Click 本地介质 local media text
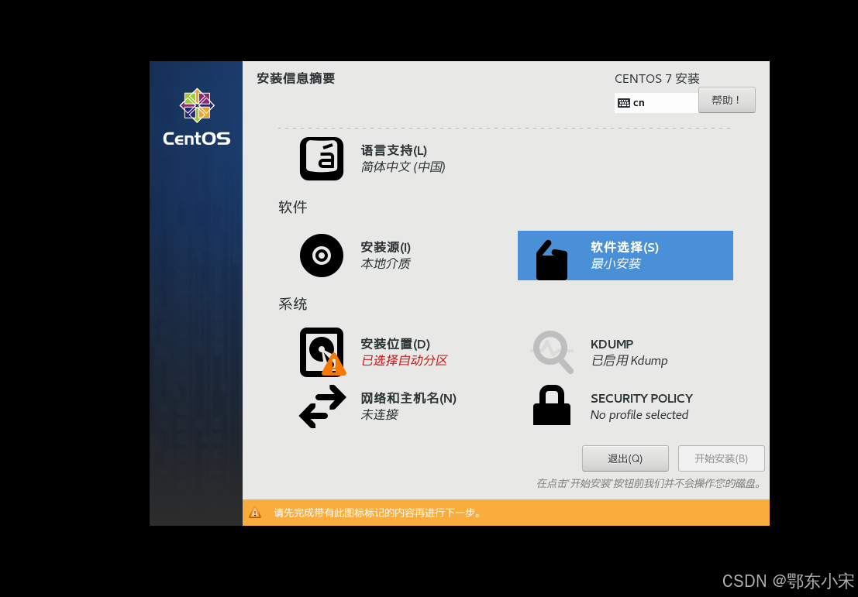The image size is (858, 597). pyautogui.click(x=385, y=263)
